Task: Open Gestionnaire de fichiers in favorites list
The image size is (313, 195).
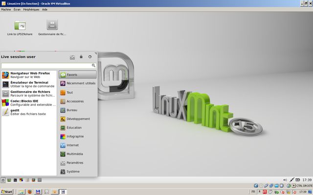Action: click(29, 94)
